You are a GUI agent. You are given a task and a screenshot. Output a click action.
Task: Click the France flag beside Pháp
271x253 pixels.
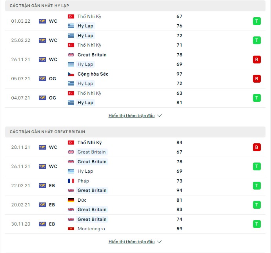pos(71,181)
